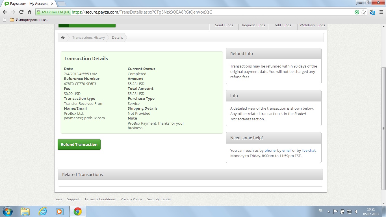Click the RU language indicator
Viewport: 386px width, 217px height.
pos(321,211)
